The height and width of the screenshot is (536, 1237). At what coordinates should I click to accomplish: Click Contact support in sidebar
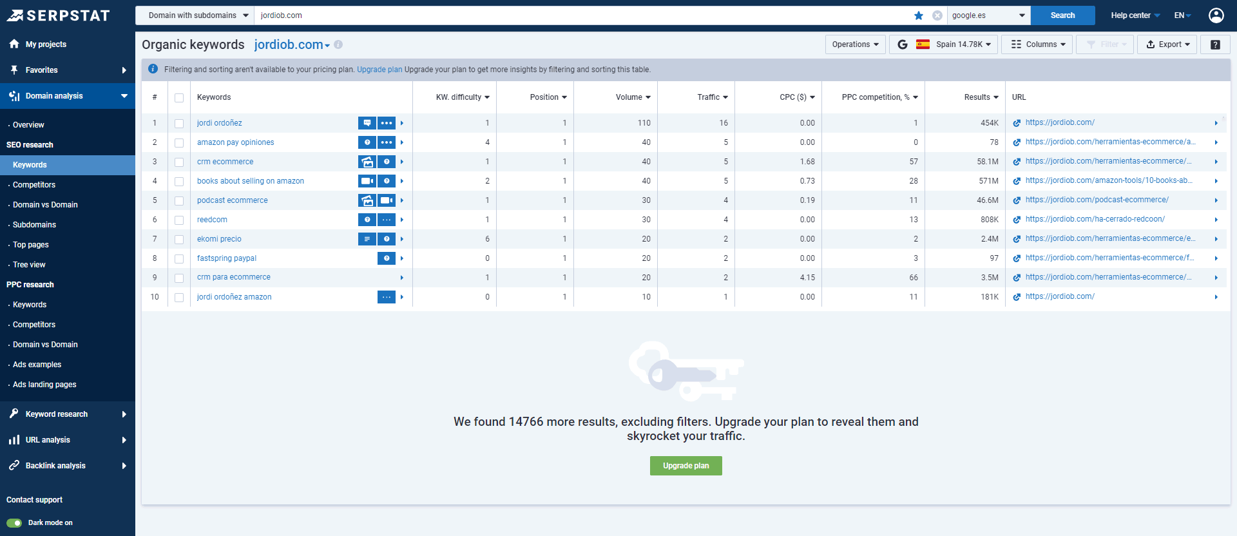34,500
